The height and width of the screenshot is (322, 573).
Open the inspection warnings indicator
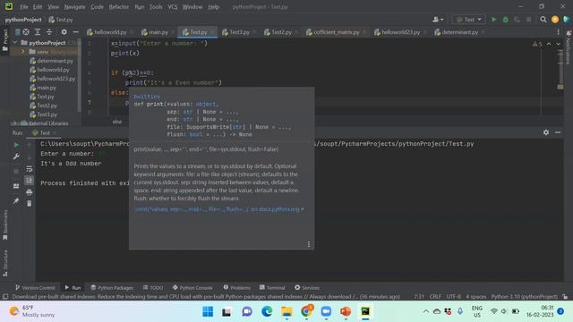[x=537, y=44]
